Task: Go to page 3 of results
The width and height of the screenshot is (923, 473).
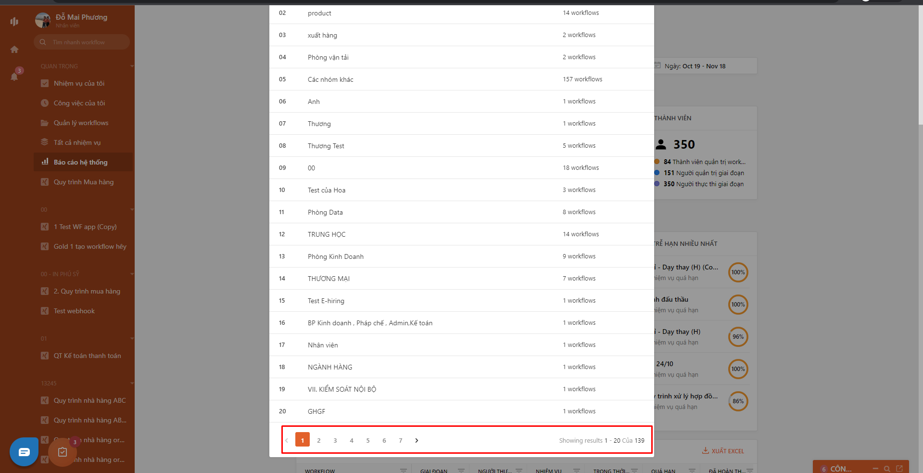Action: point(335,440)
